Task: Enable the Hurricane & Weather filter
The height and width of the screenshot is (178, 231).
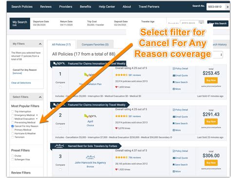Action: [13, 134]
